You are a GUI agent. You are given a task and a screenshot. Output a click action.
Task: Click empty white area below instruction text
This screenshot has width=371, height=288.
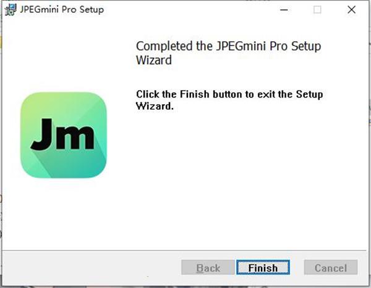click(237, 177)
